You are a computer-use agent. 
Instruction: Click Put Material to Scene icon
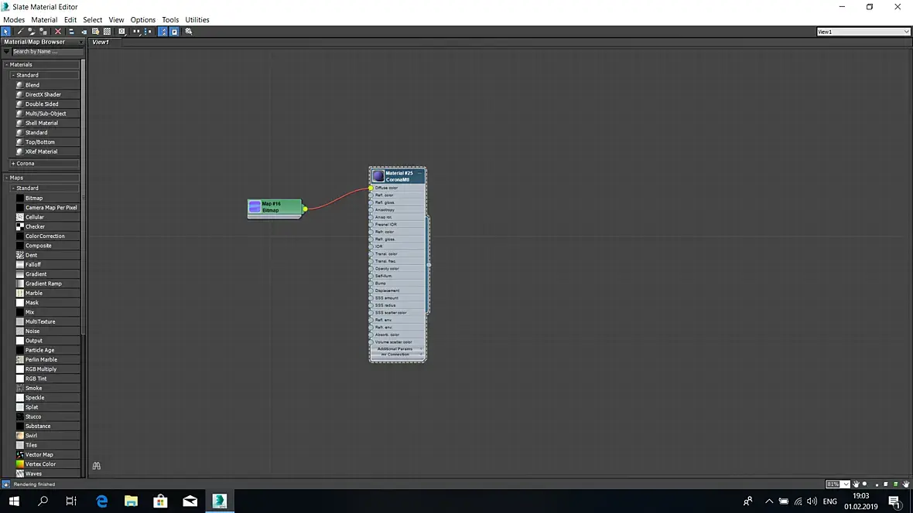(x=32, y=32)
